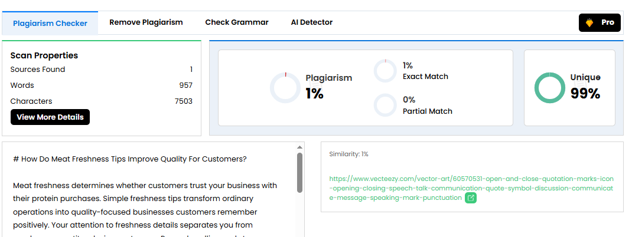Go to the Check Grammar tab
Screen dimensions: 632x237
(237, 22)
